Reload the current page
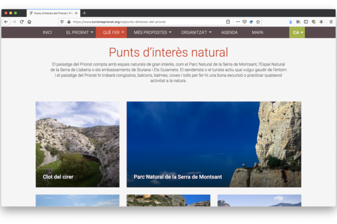The width and height of the screenshot is (337, 224). coord(22,22)
